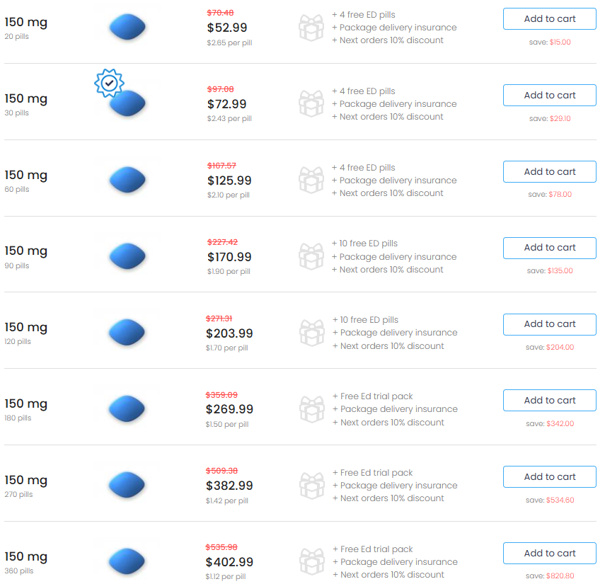Add the 60 pills package to cart
This screenshot has width=605, height=584.
[549, 172]
